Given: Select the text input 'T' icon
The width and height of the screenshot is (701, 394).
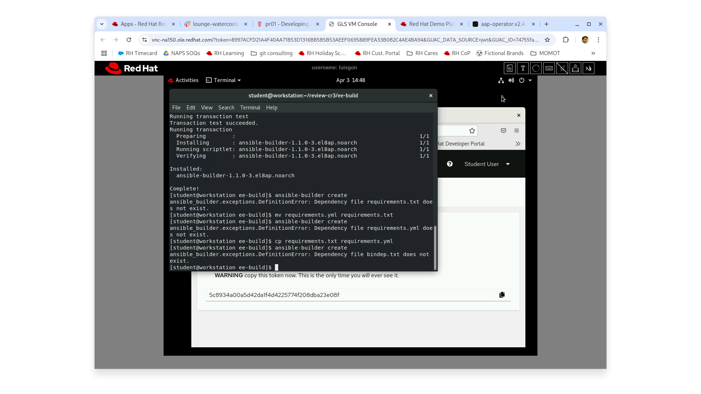Looking at the screenshot, I should tap(523, 68).
